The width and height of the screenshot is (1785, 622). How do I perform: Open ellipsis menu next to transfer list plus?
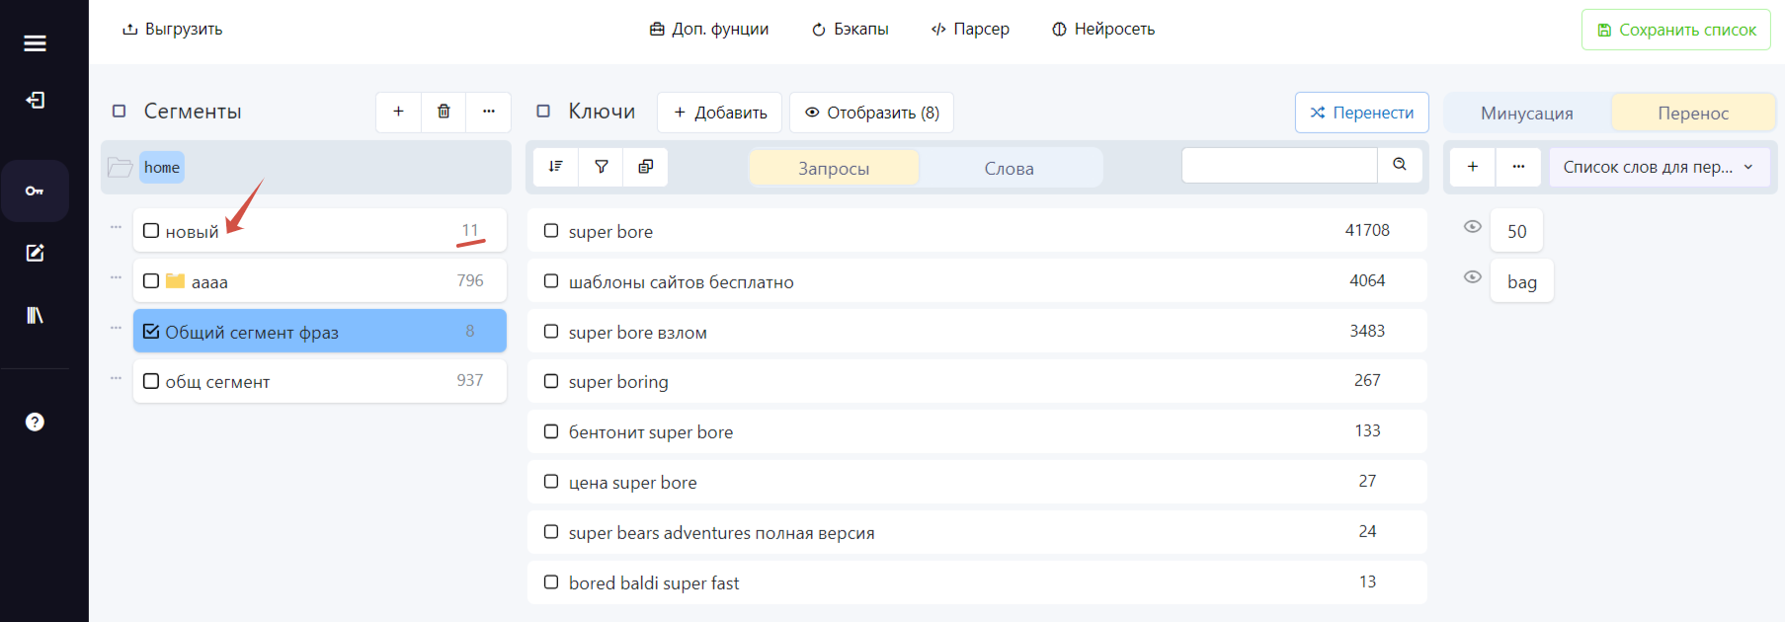coord(1518,167)
